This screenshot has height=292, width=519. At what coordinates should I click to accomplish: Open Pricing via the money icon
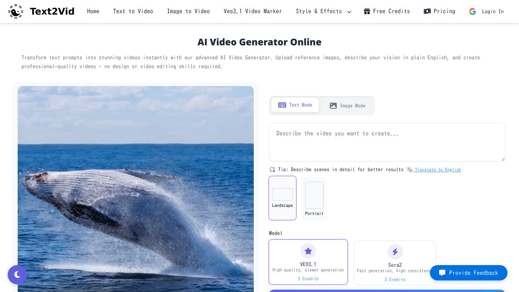(x=427, y=11)
